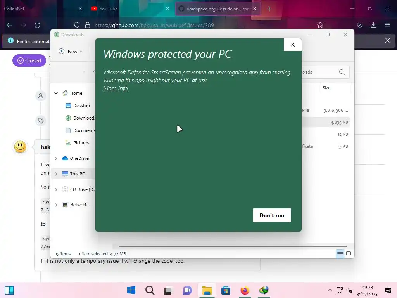Image resolution: width=397 pixels, height=298 pixels.
Task: Click the muted volume tray icon
Action: pos(349,290)
